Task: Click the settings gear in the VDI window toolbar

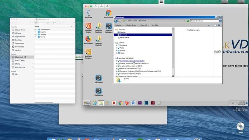Action: pyautogui.click(x=96, y=6)
